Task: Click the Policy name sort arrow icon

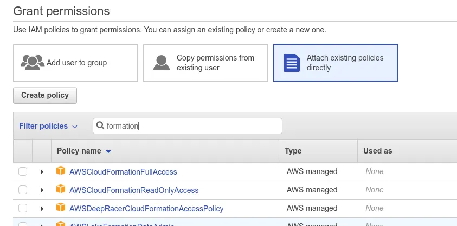Action: (108, 151)
